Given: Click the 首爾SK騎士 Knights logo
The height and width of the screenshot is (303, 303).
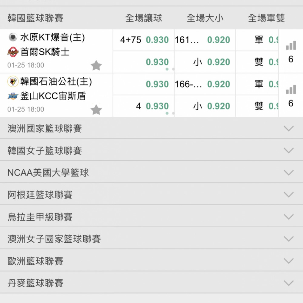Looking at the screenshot, I should [13, 52].
